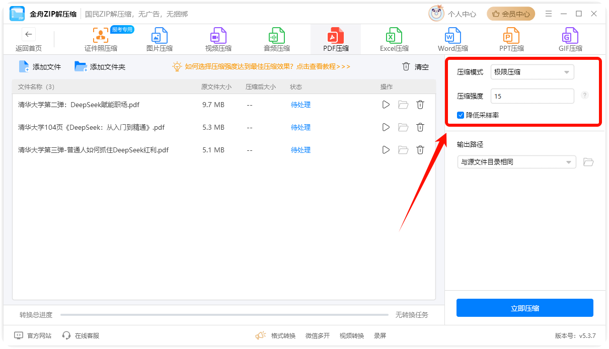Select file name 清华大学第二弹：DeepSeek赋能职场.pdf

79,105
